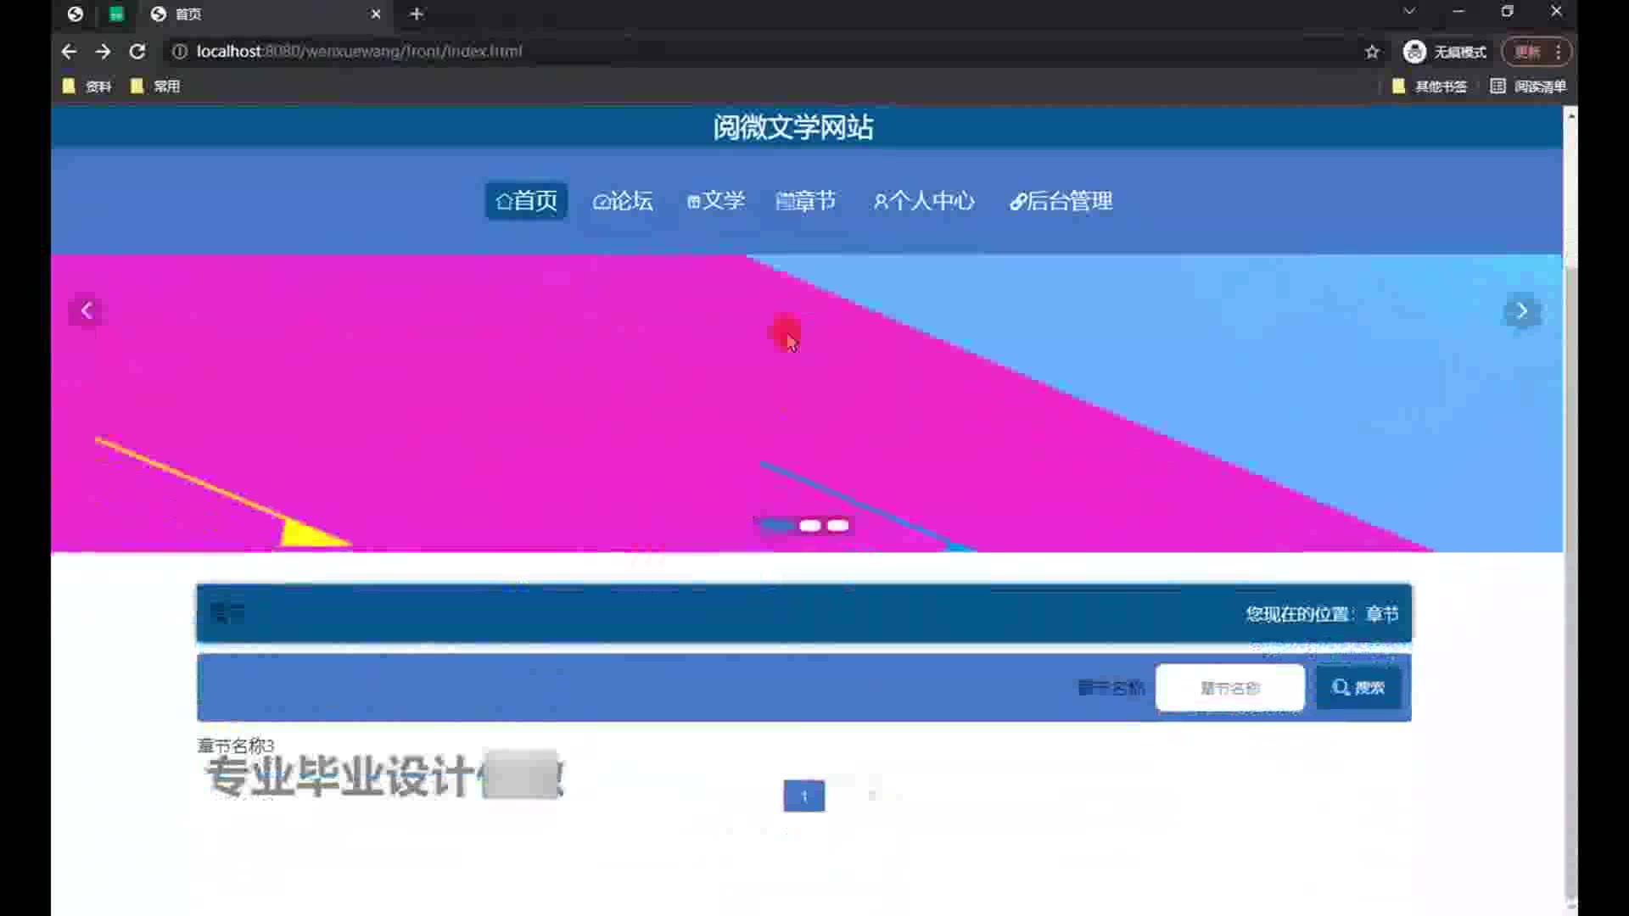Click the browser forward arrow
Screen dimensions: 1629x916
pos(103,52)
